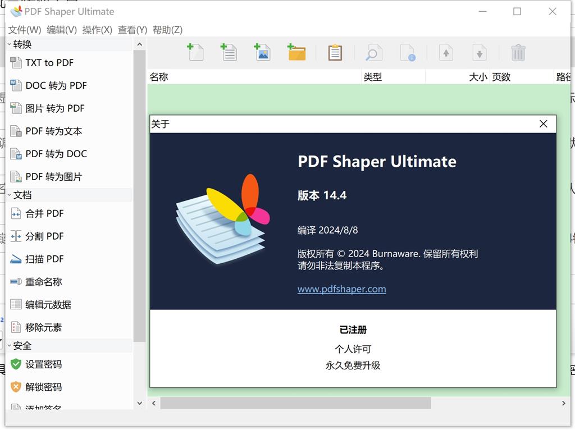Open the 帮助(Z) menu

pyautogui.click(x=167, y=30)
